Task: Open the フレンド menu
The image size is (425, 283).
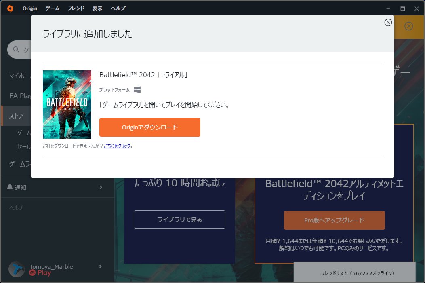Action: tap(76, 8)
